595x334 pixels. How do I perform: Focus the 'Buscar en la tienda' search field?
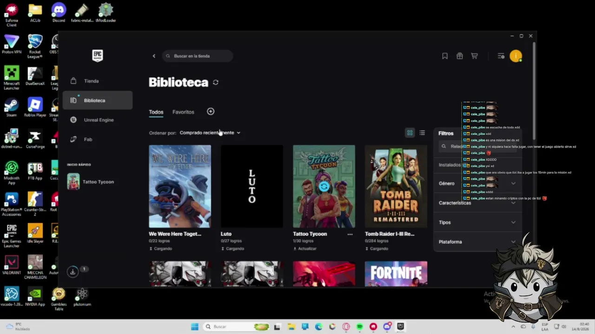(x=198, y=56)
